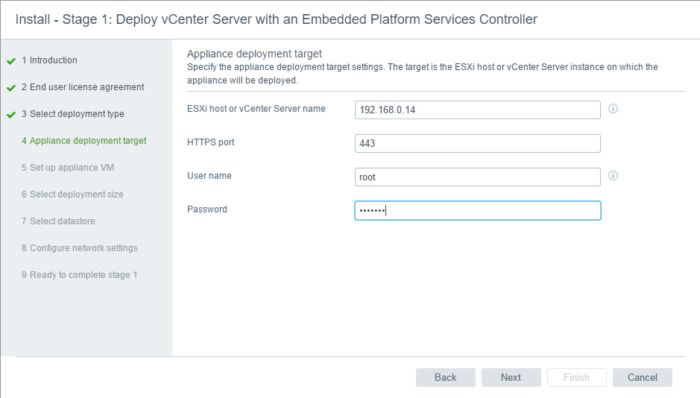700x398 pixels.
Task: Click checkmark beside End user license agreement
Action: (11, 88)
